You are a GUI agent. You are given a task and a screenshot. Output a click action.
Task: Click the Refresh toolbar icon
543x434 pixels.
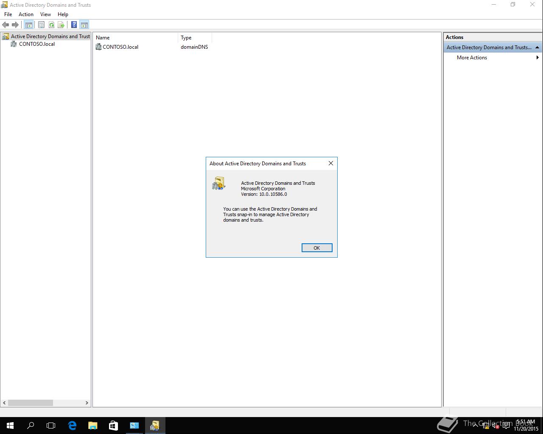[x=51, y=25]
